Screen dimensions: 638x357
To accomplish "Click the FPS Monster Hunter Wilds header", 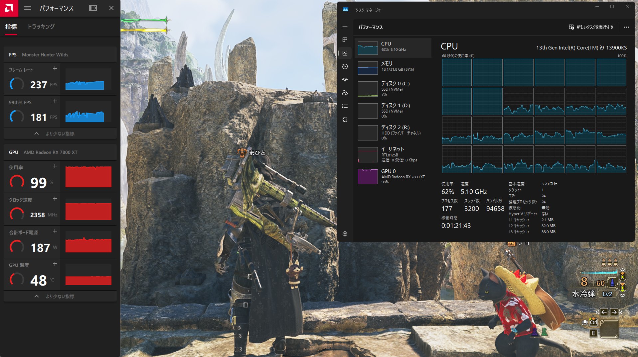I will pyautogui.click(x=60, y=54).
